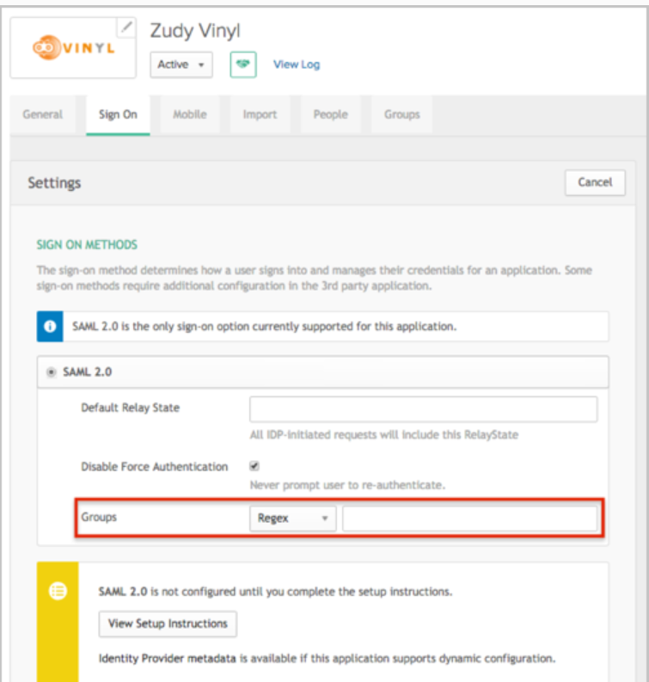This screenshot has height=682, width=649.
Task: Open the Import tab
Action: point(260,114)
